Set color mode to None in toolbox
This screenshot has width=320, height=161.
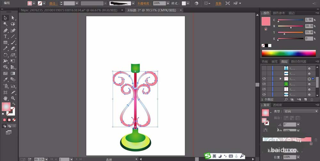14,120
